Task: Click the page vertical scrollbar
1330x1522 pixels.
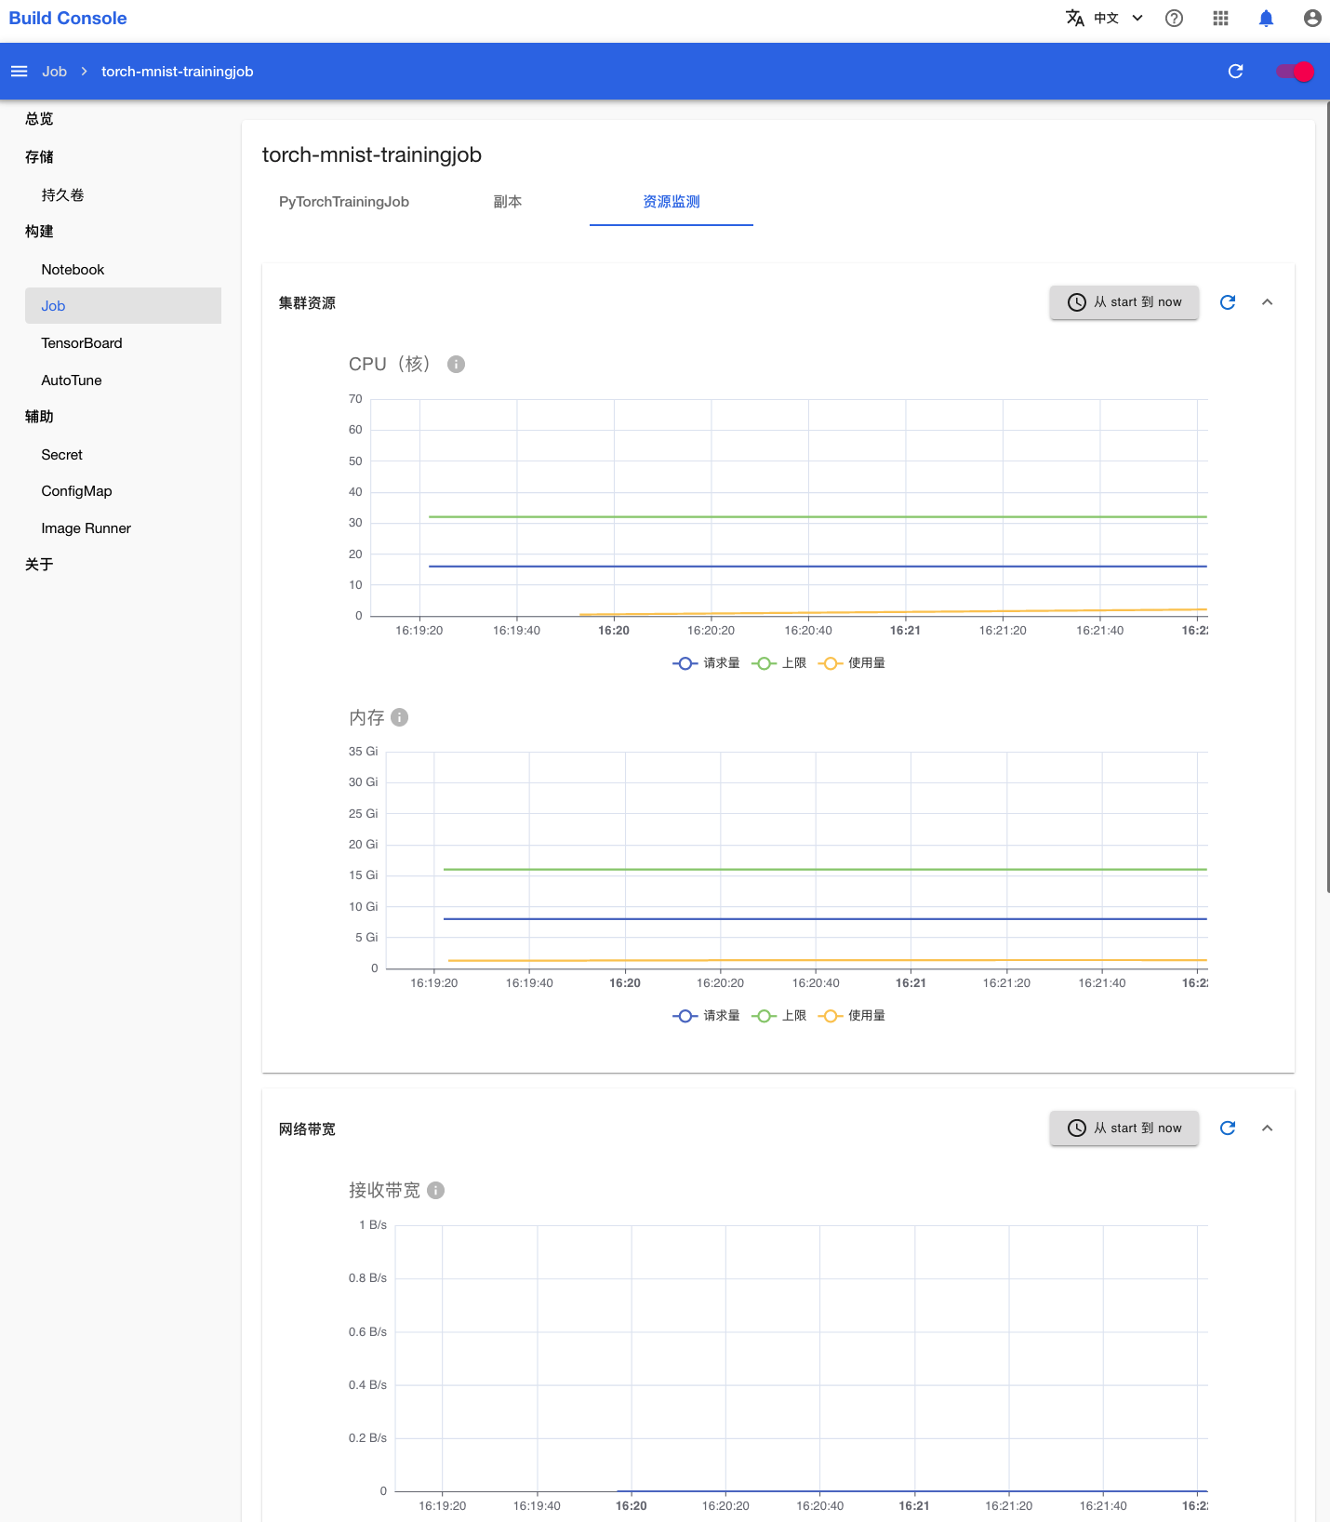Action: [x=1327, y=498]
